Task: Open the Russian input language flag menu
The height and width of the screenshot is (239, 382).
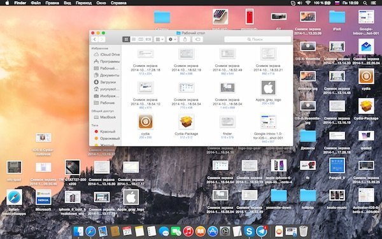Action: (x=337, y=3)
